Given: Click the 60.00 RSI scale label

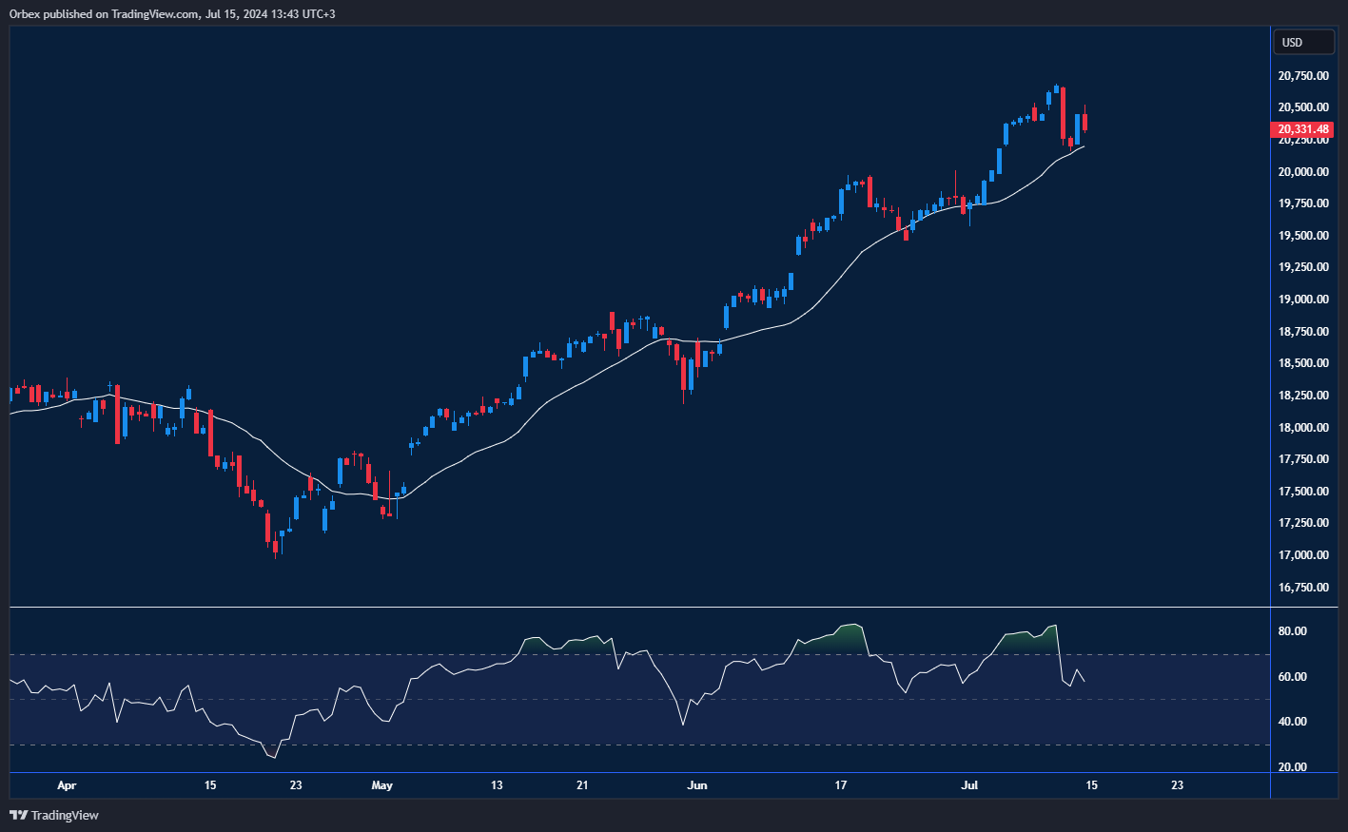Looking at the screenshot, I should pyautogui.click(x=1292, y=677).
